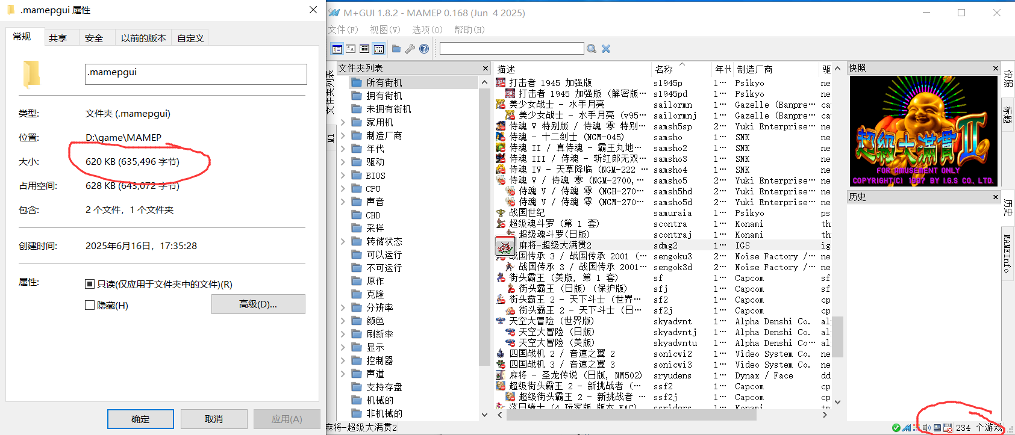
Task: Expand the 转储状态 tree node
Action: 343,241
